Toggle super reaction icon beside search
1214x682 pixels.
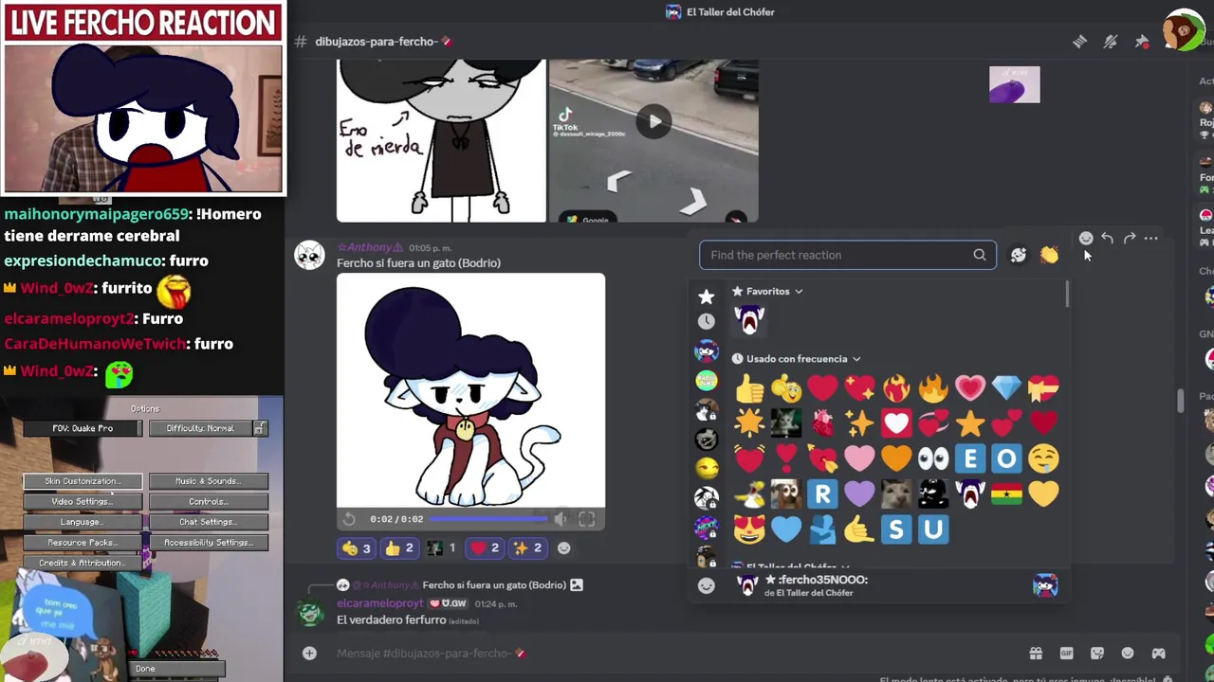point(1019,255)
